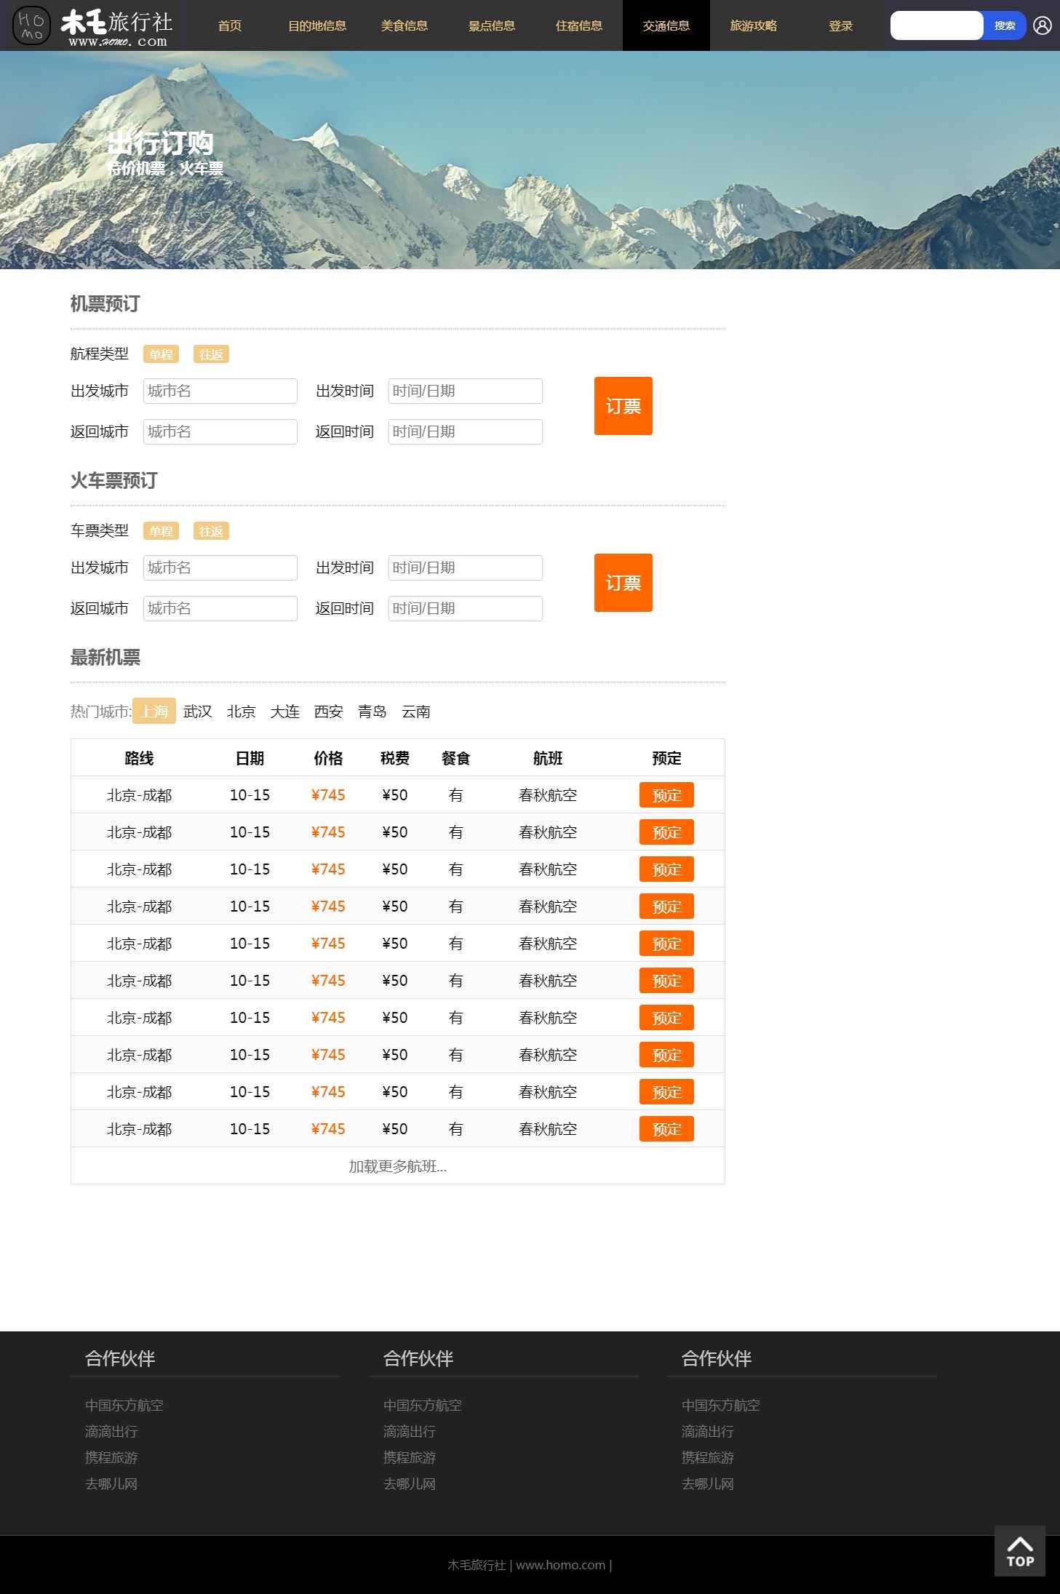Click the flight 出发城市 city input field
The height and width of the screenshot is (1594, 1060).
220,391
